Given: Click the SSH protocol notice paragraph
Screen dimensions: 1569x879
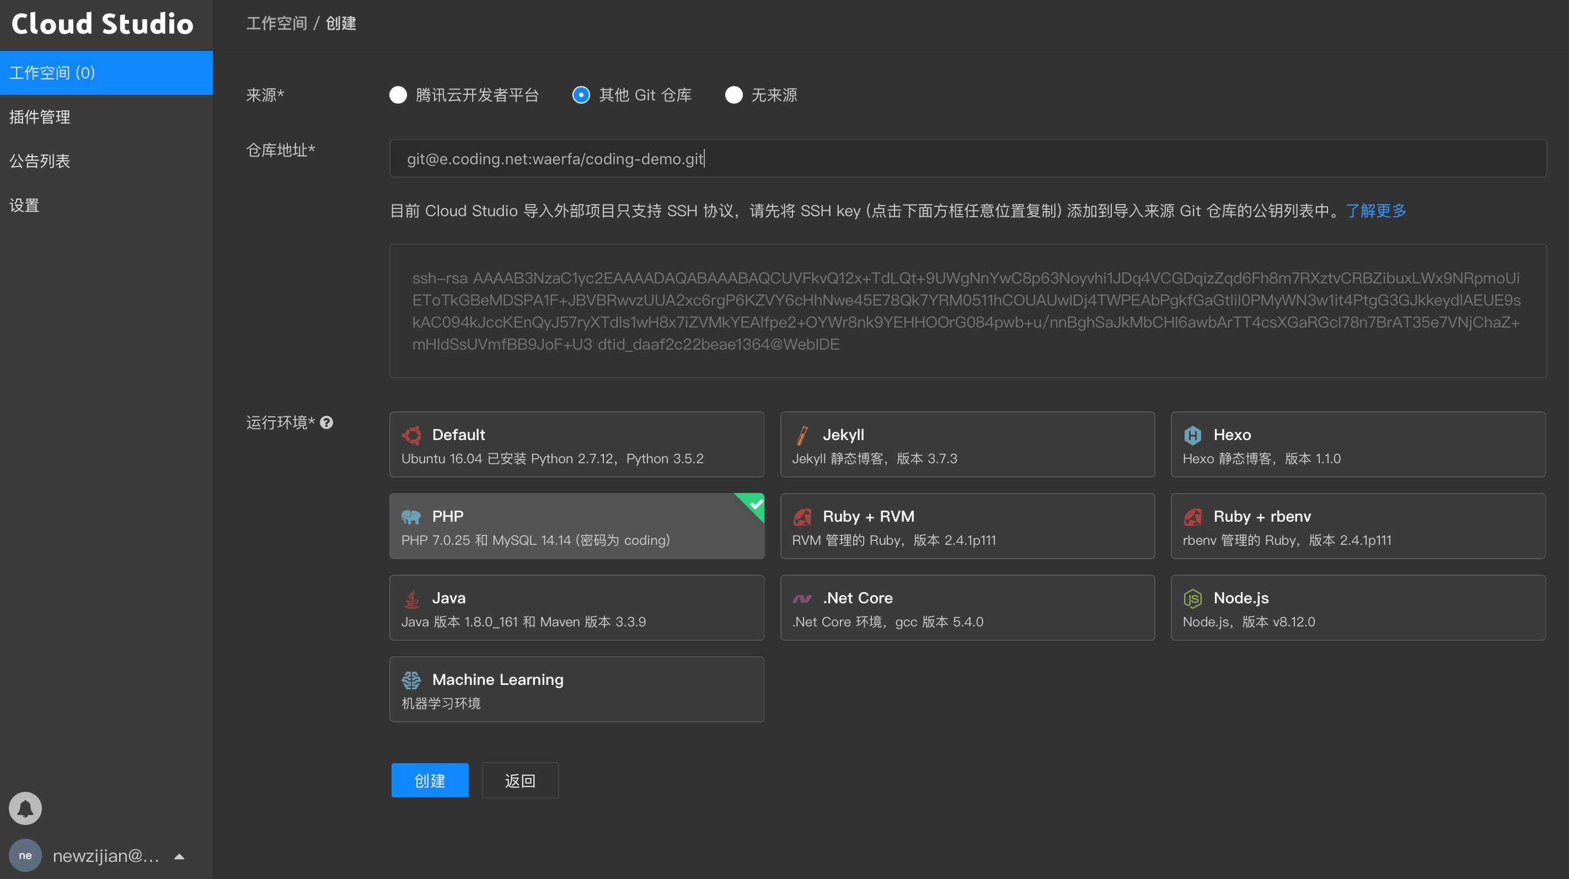Looking at the screenshot, I should [898, 211].
